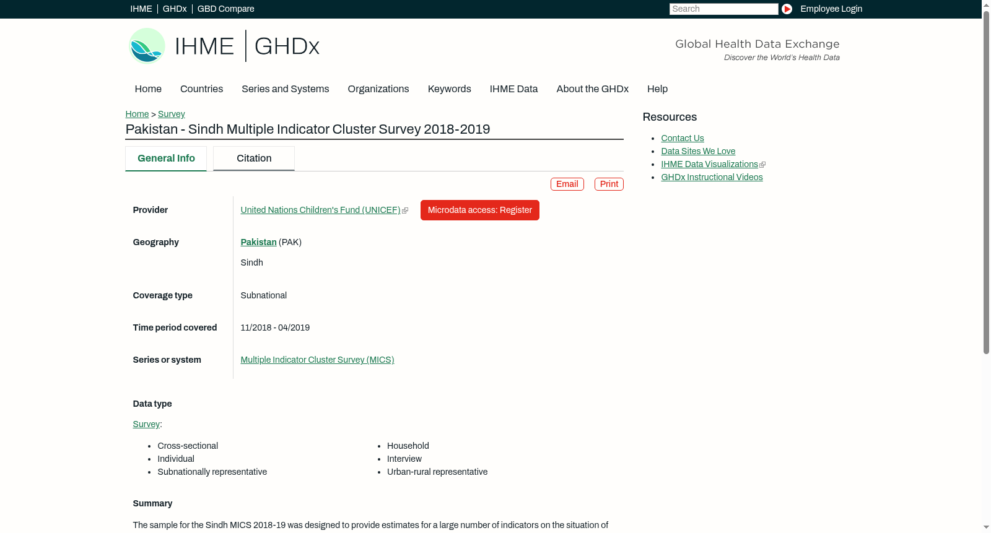The image size is (991, 533).
Task: Open the Employee Login link
Action: (831, 9)
